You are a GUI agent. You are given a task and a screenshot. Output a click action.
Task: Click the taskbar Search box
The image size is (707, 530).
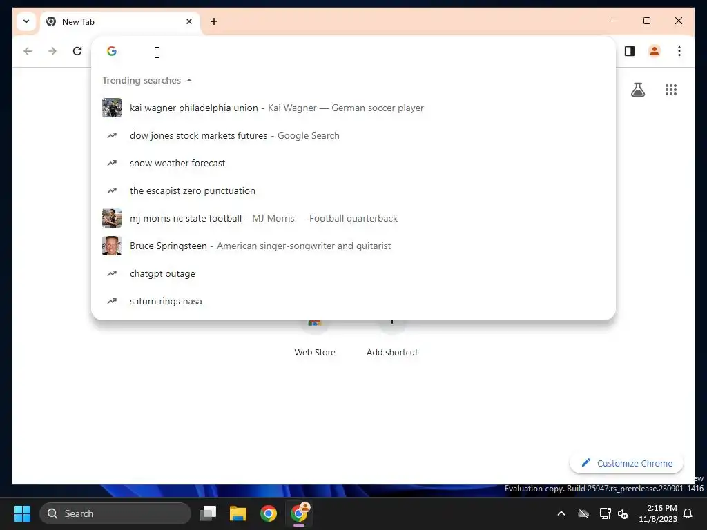pos(115,513)
